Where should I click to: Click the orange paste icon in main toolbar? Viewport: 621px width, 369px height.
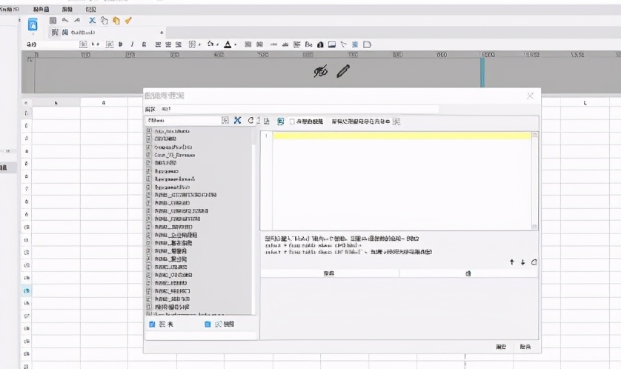click(x=116, y=21)
